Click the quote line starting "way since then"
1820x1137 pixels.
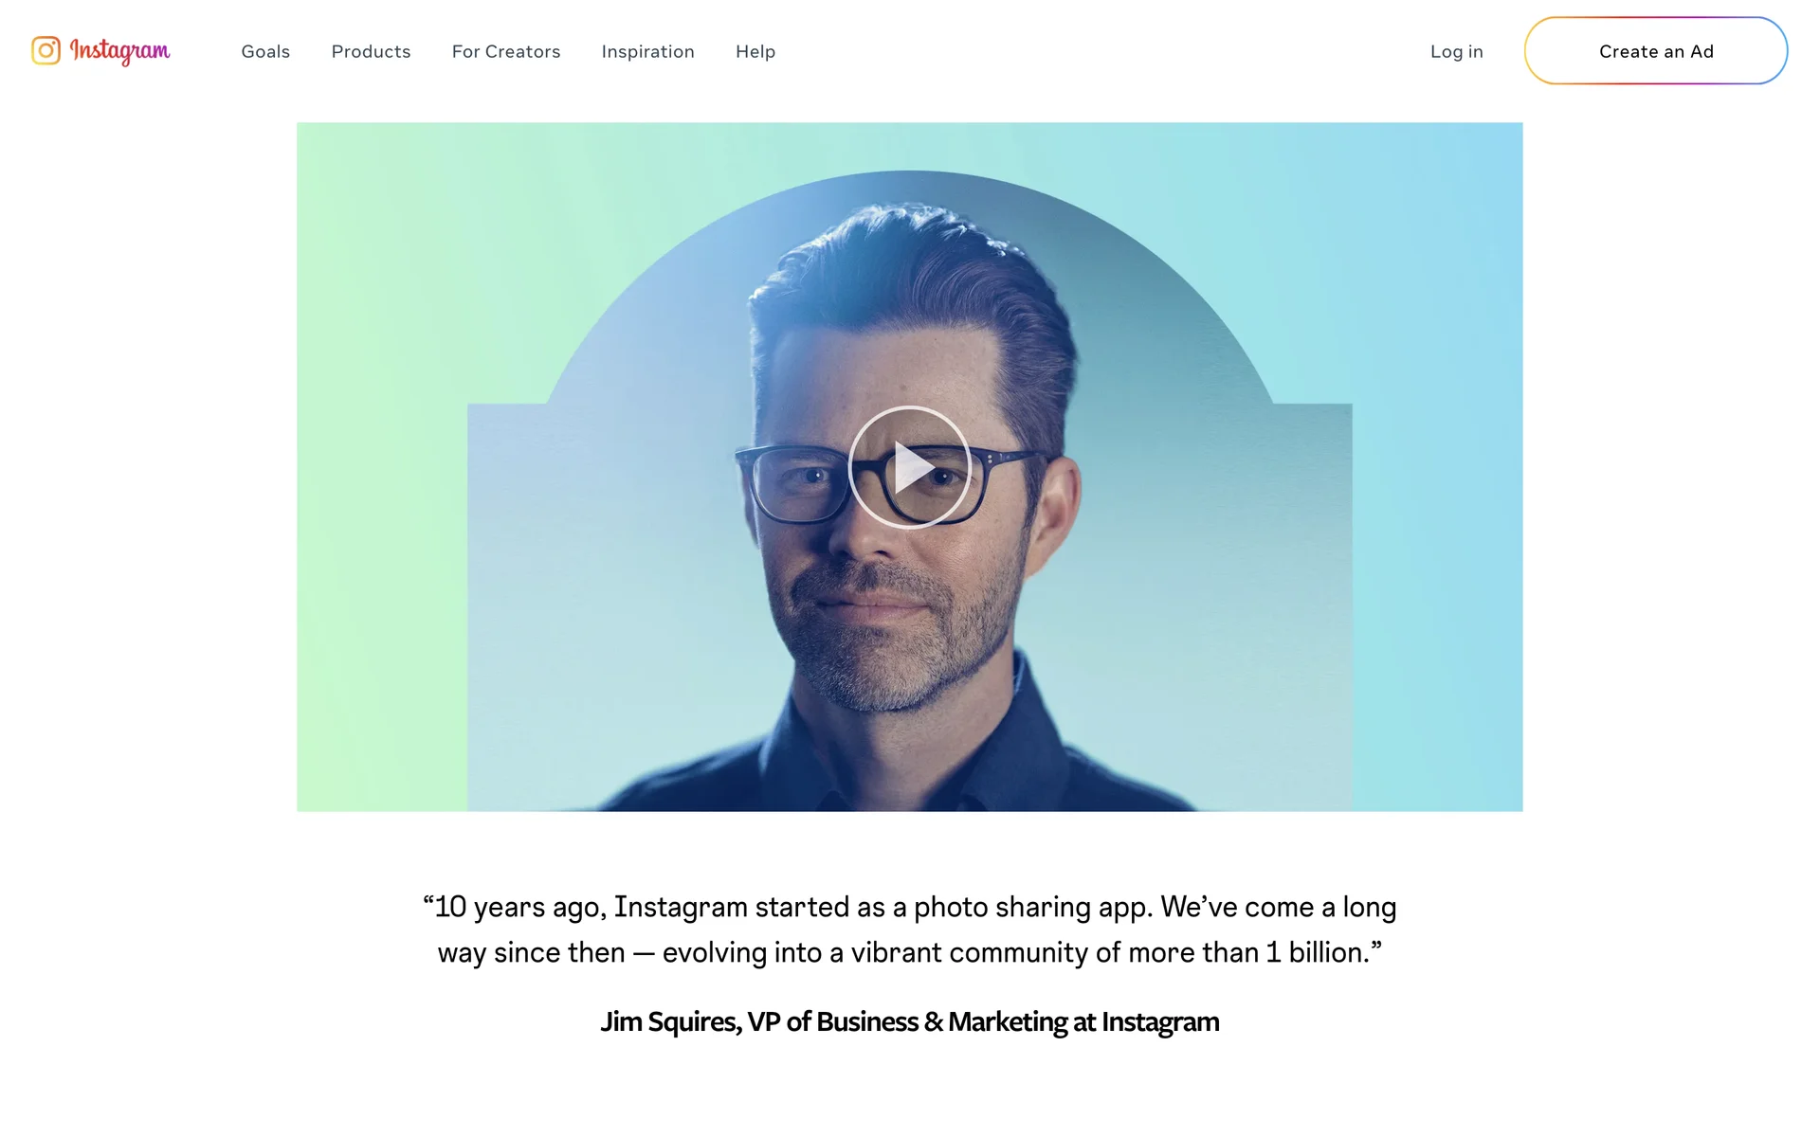pyautogui.click(x=909, y=952)
